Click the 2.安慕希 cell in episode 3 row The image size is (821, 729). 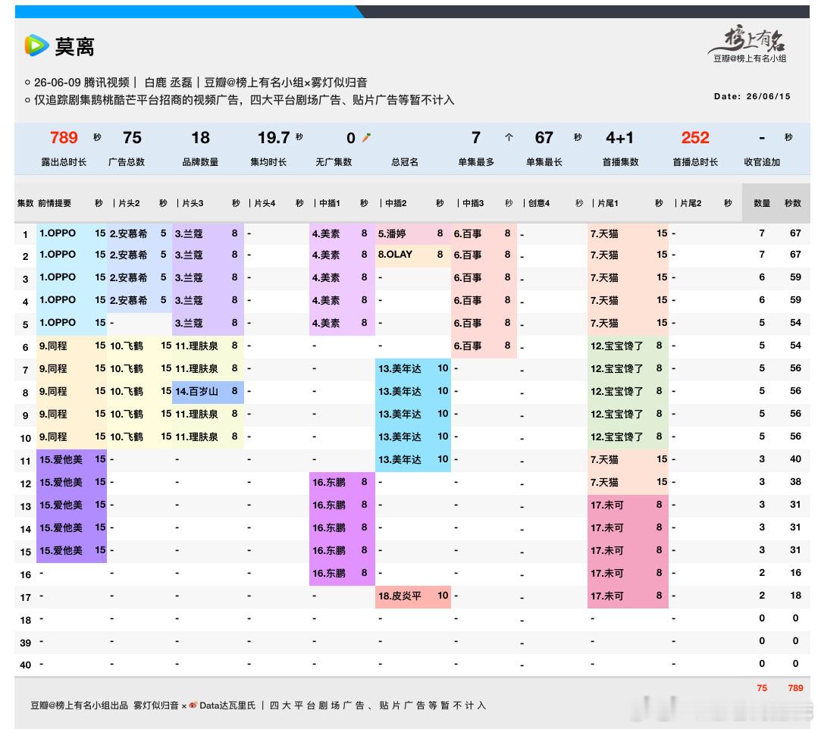tap(139, 277)
